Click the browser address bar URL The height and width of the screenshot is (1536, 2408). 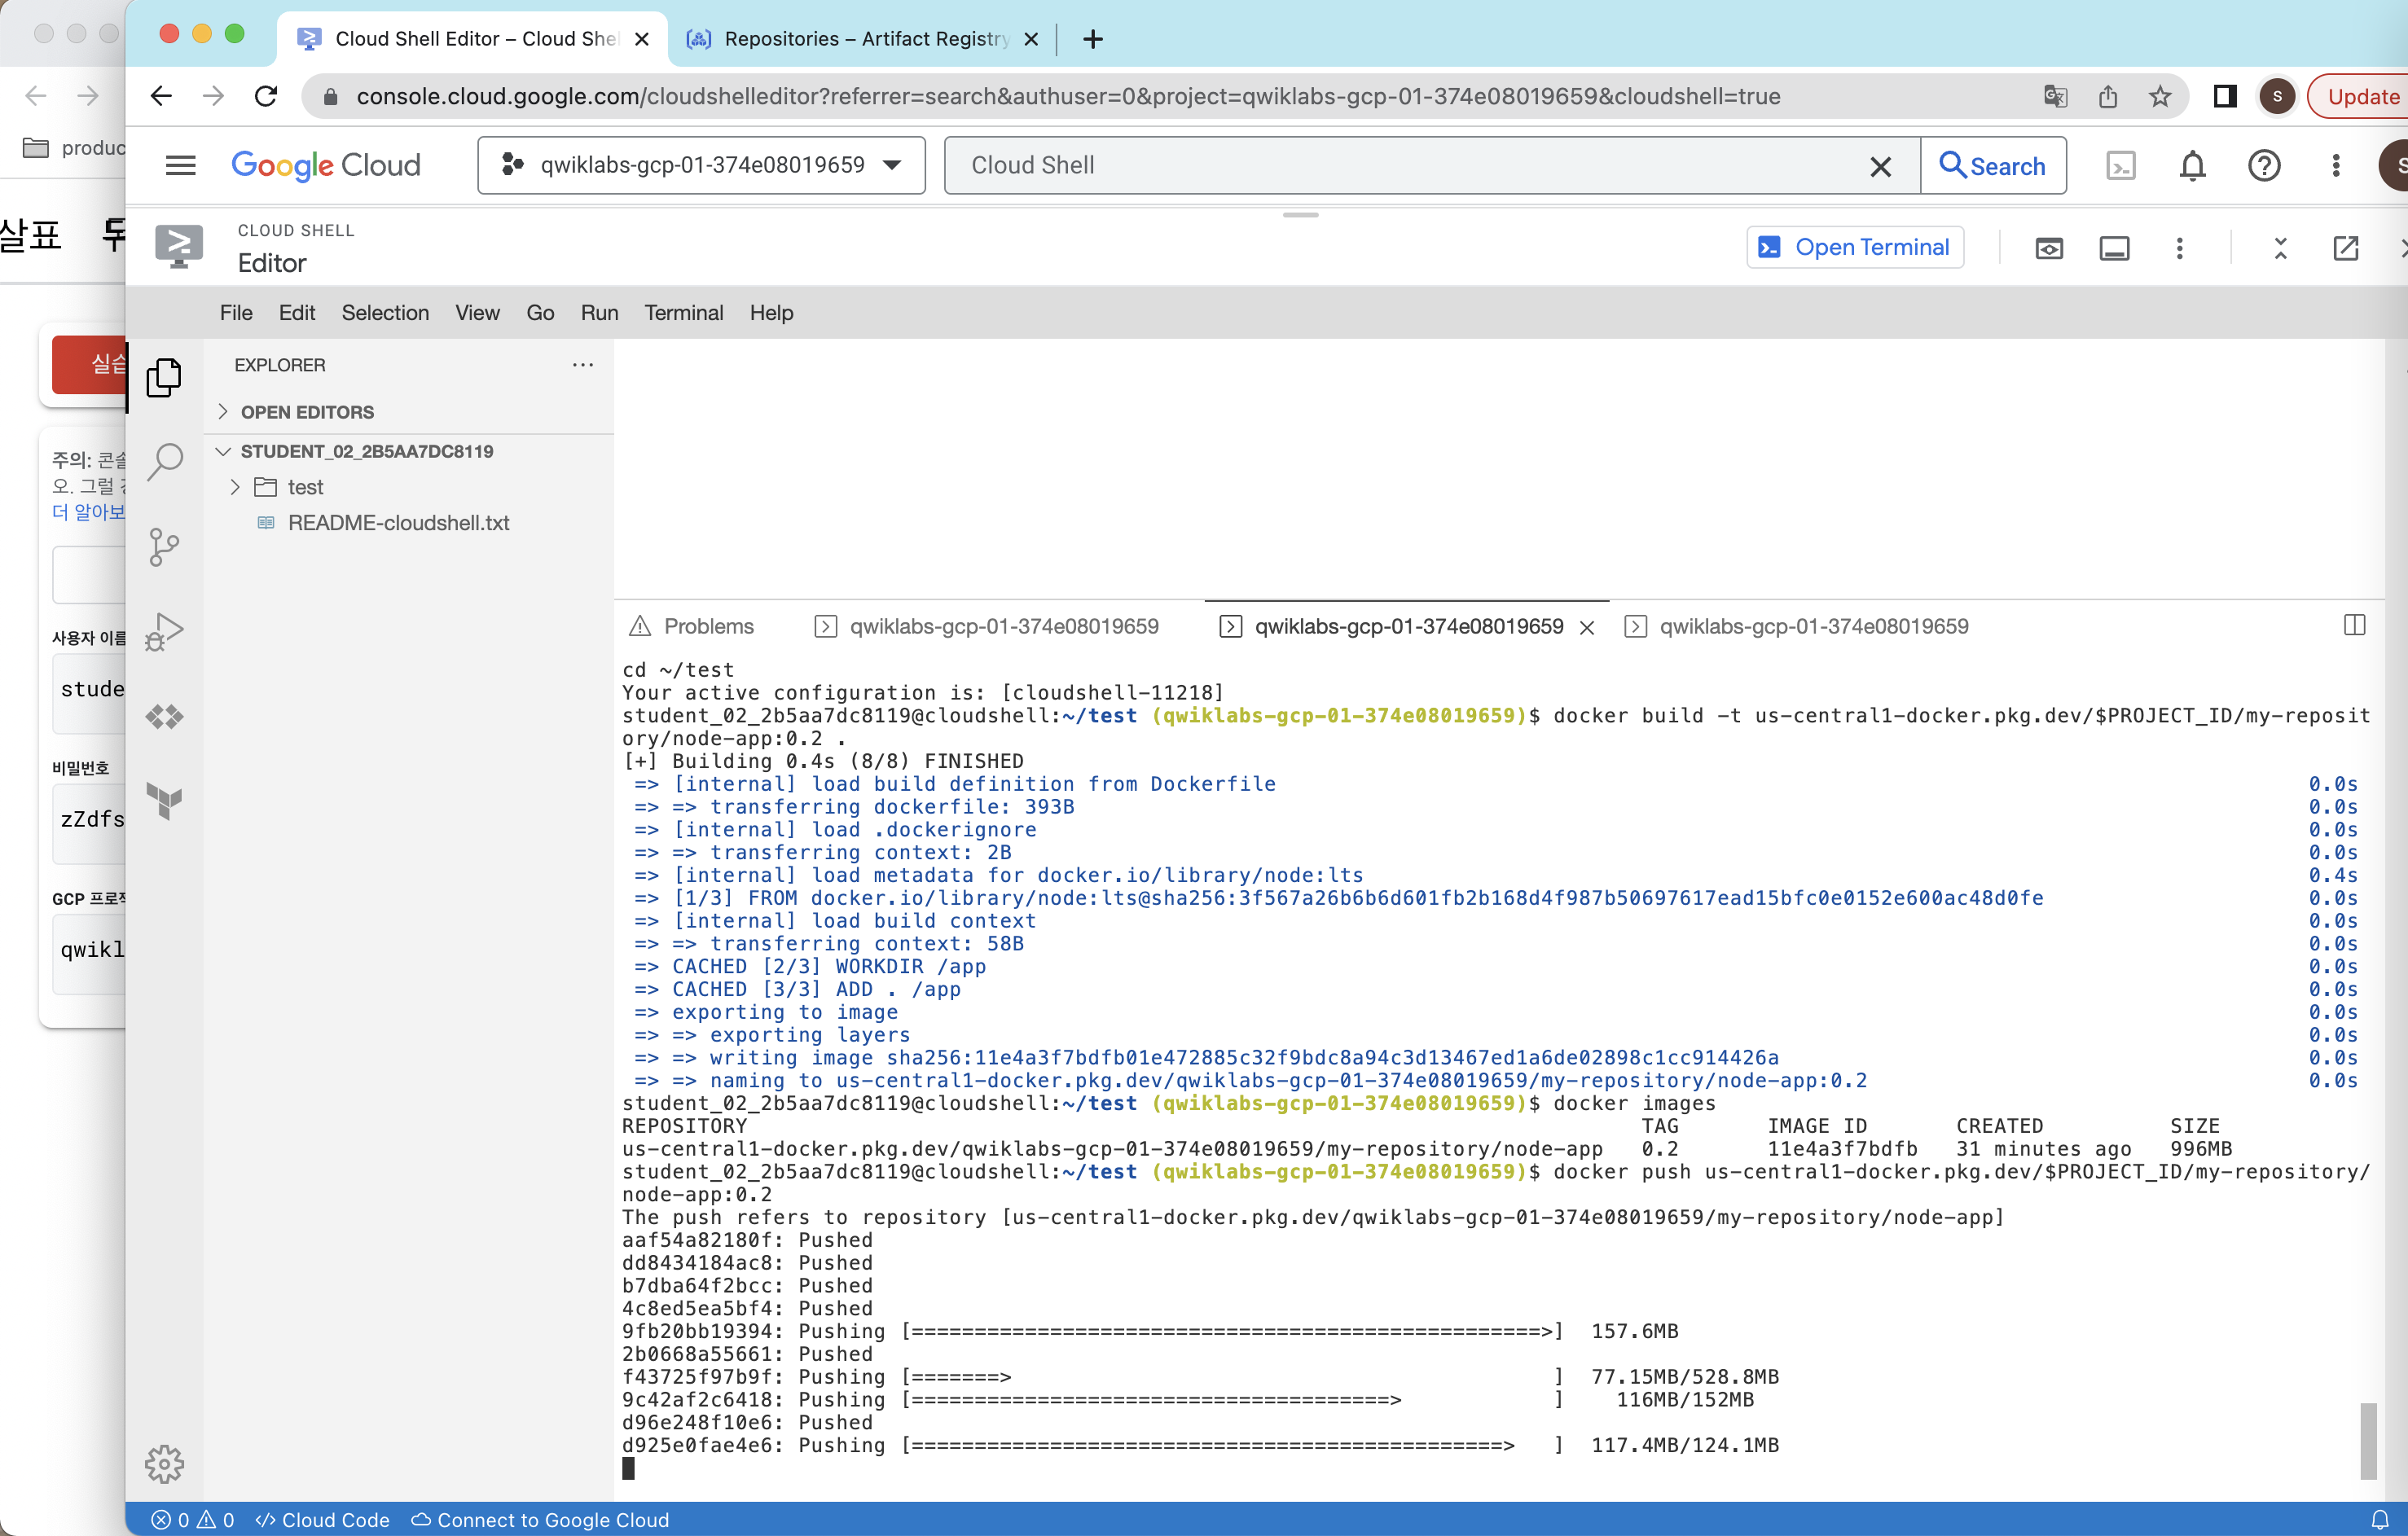click(1068, 96)
